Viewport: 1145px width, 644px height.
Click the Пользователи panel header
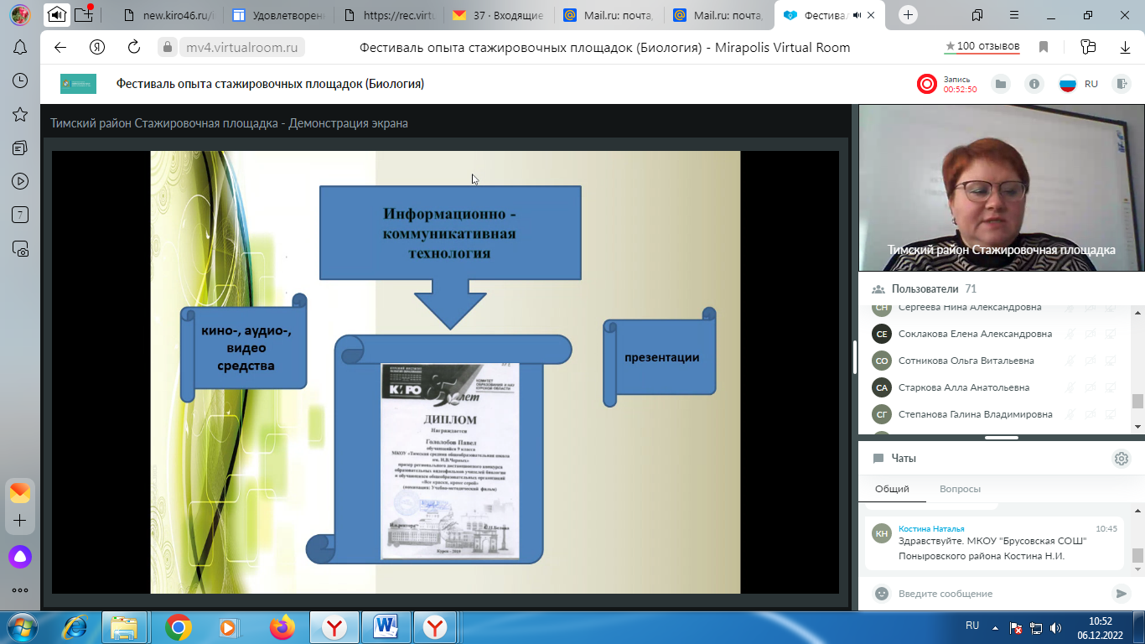(x=1002, y=289)
